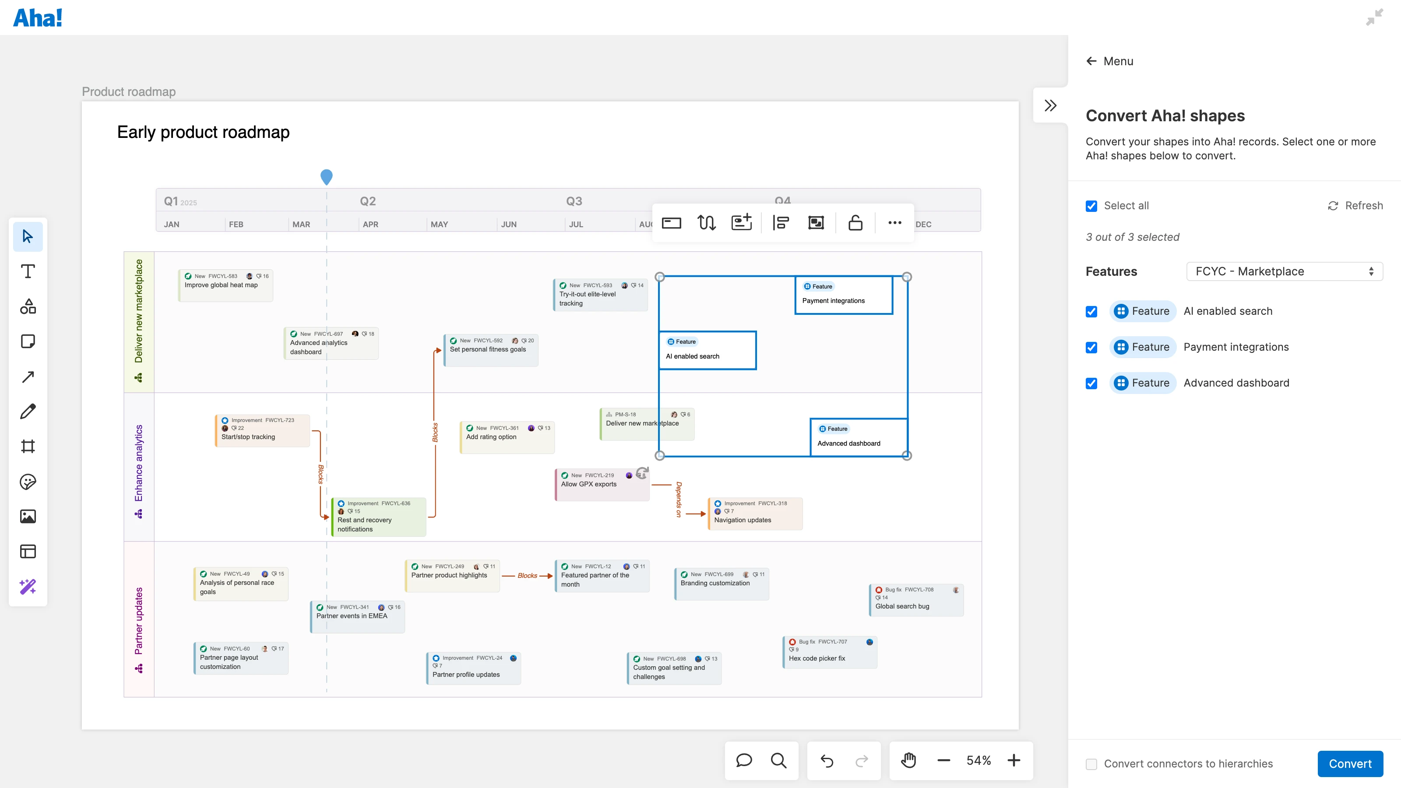Screen dimensions: 1401x788
Task: Click the zoom in plus button
Action: [x=1014, y=760]
